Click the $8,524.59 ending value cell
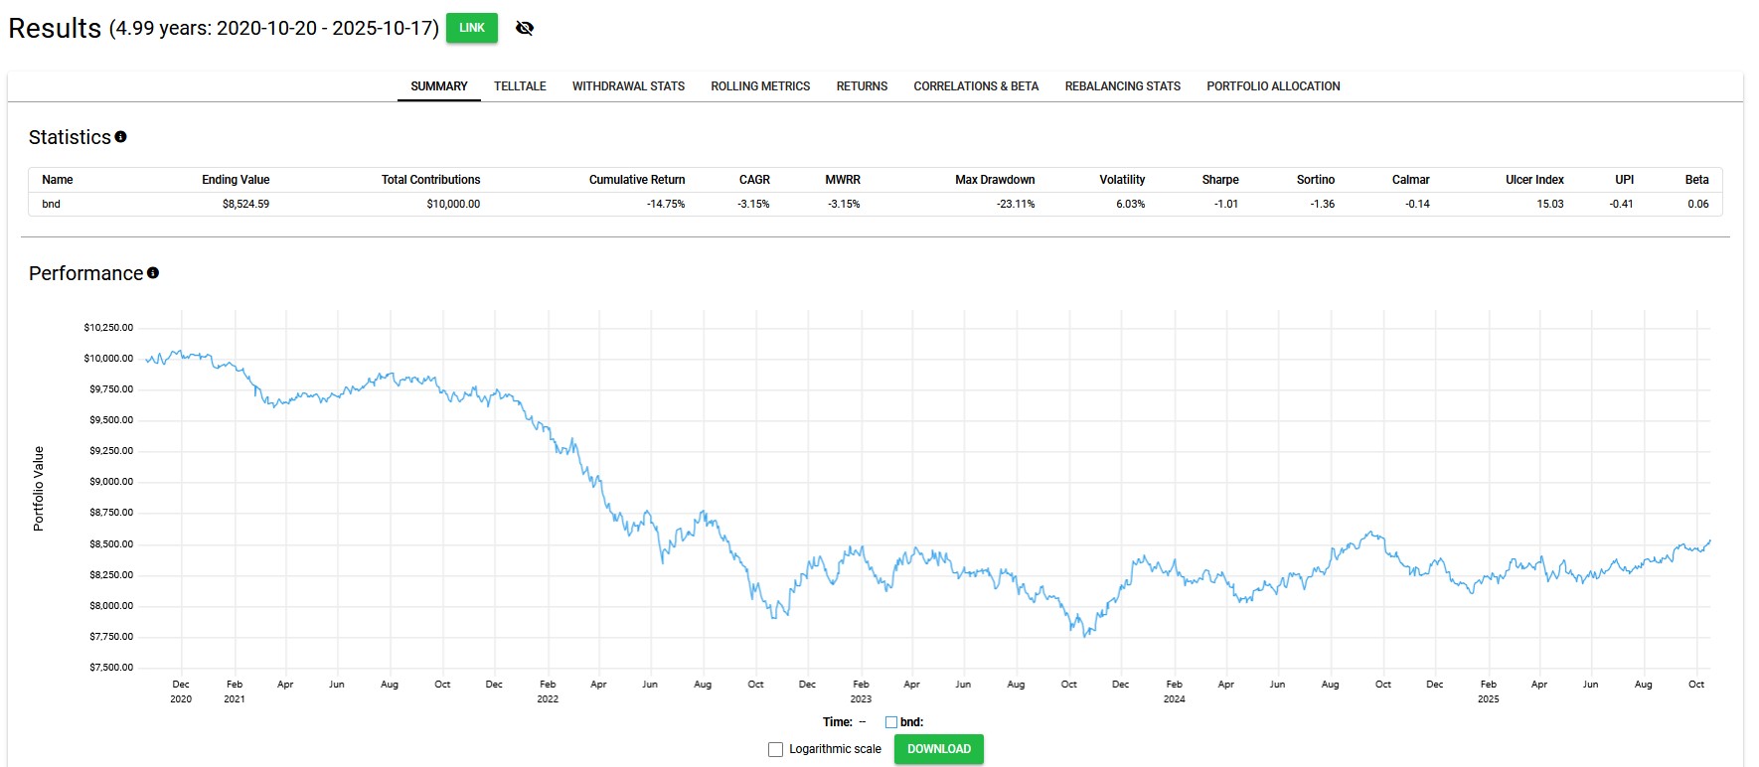1759x767 pixels. [x=245, y=204]
